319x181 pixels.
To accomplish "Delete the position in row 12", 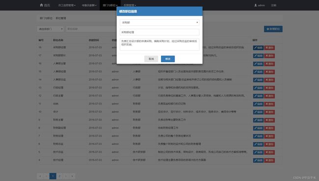I will point(269,96).
